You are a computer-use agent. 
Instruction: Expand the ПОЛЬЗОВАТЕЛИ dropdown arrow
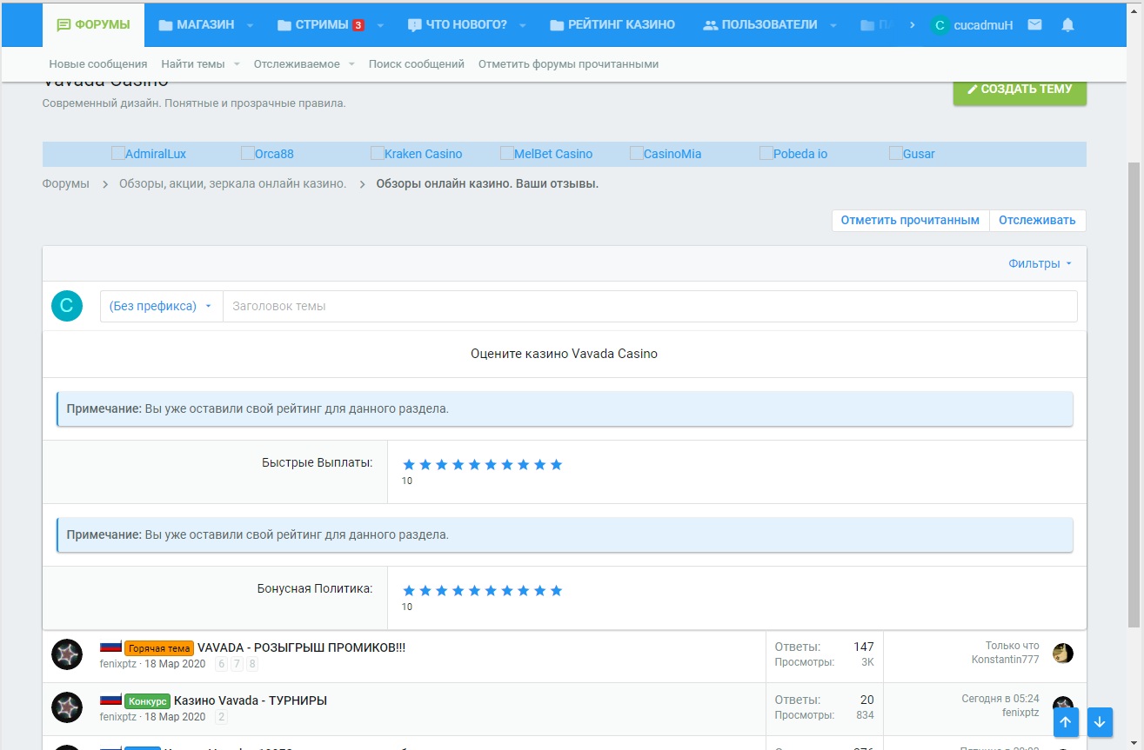(x=833, y=26)
